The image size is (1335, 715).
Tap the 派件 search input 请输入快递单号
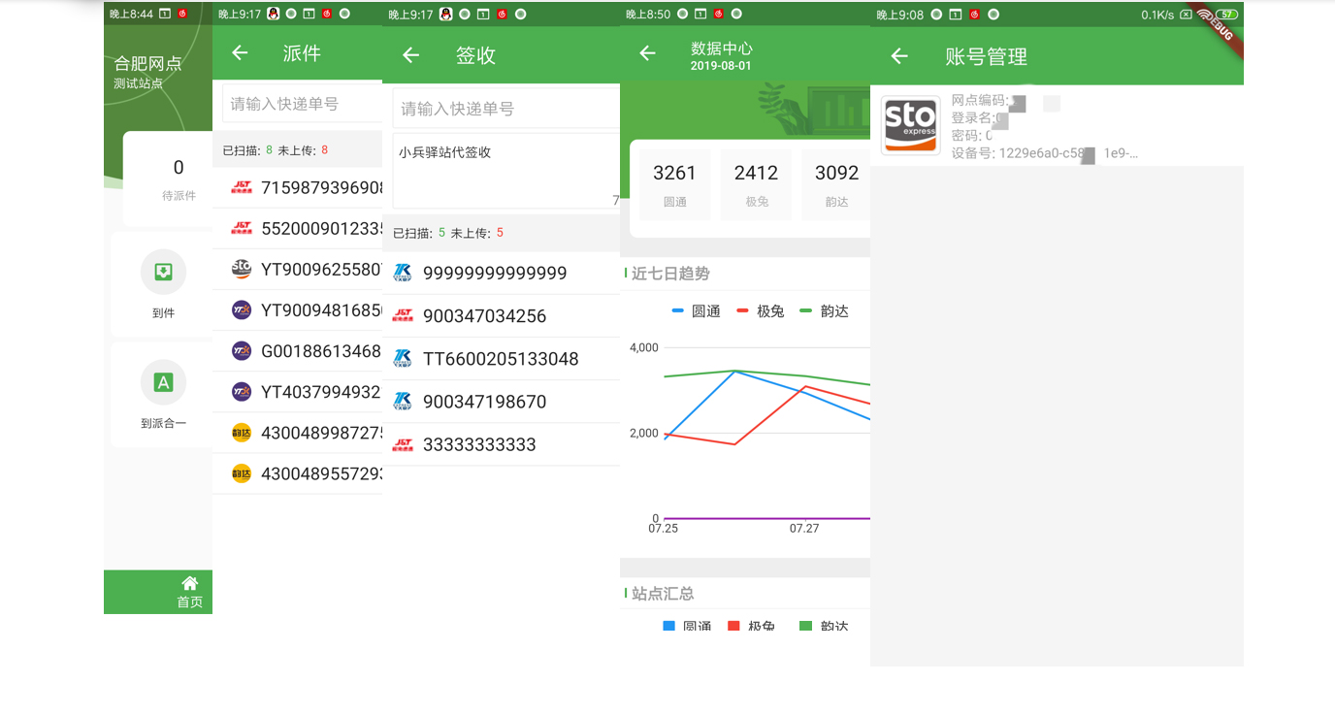[301, 104]
